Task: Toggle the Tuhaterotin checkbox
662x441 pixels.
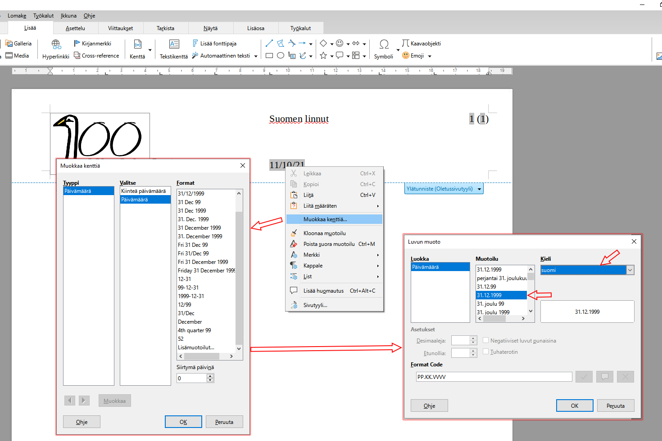Action: pos(486,352)
